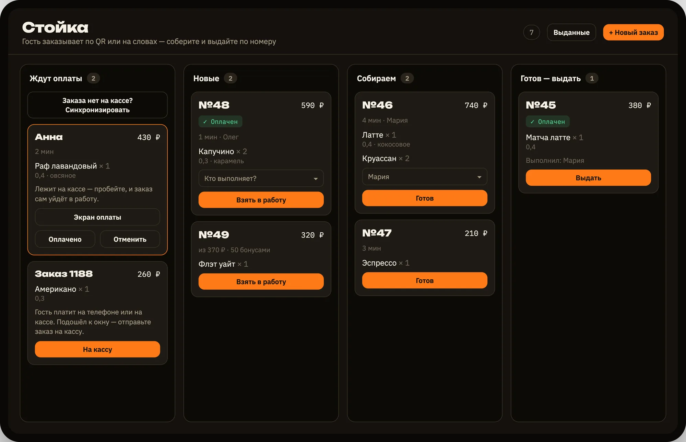Click order number №49 heading
The width and height of the screenshot is (686, 442).
pos(214,235)
